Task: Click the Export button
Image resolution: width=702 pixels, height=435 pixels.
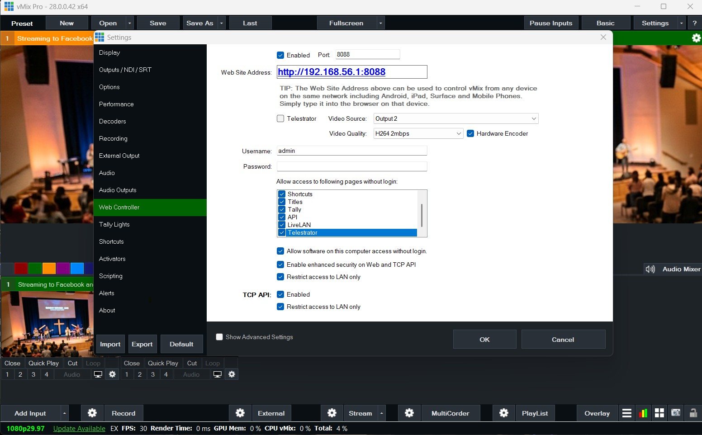Action: [x=142, y=344]
